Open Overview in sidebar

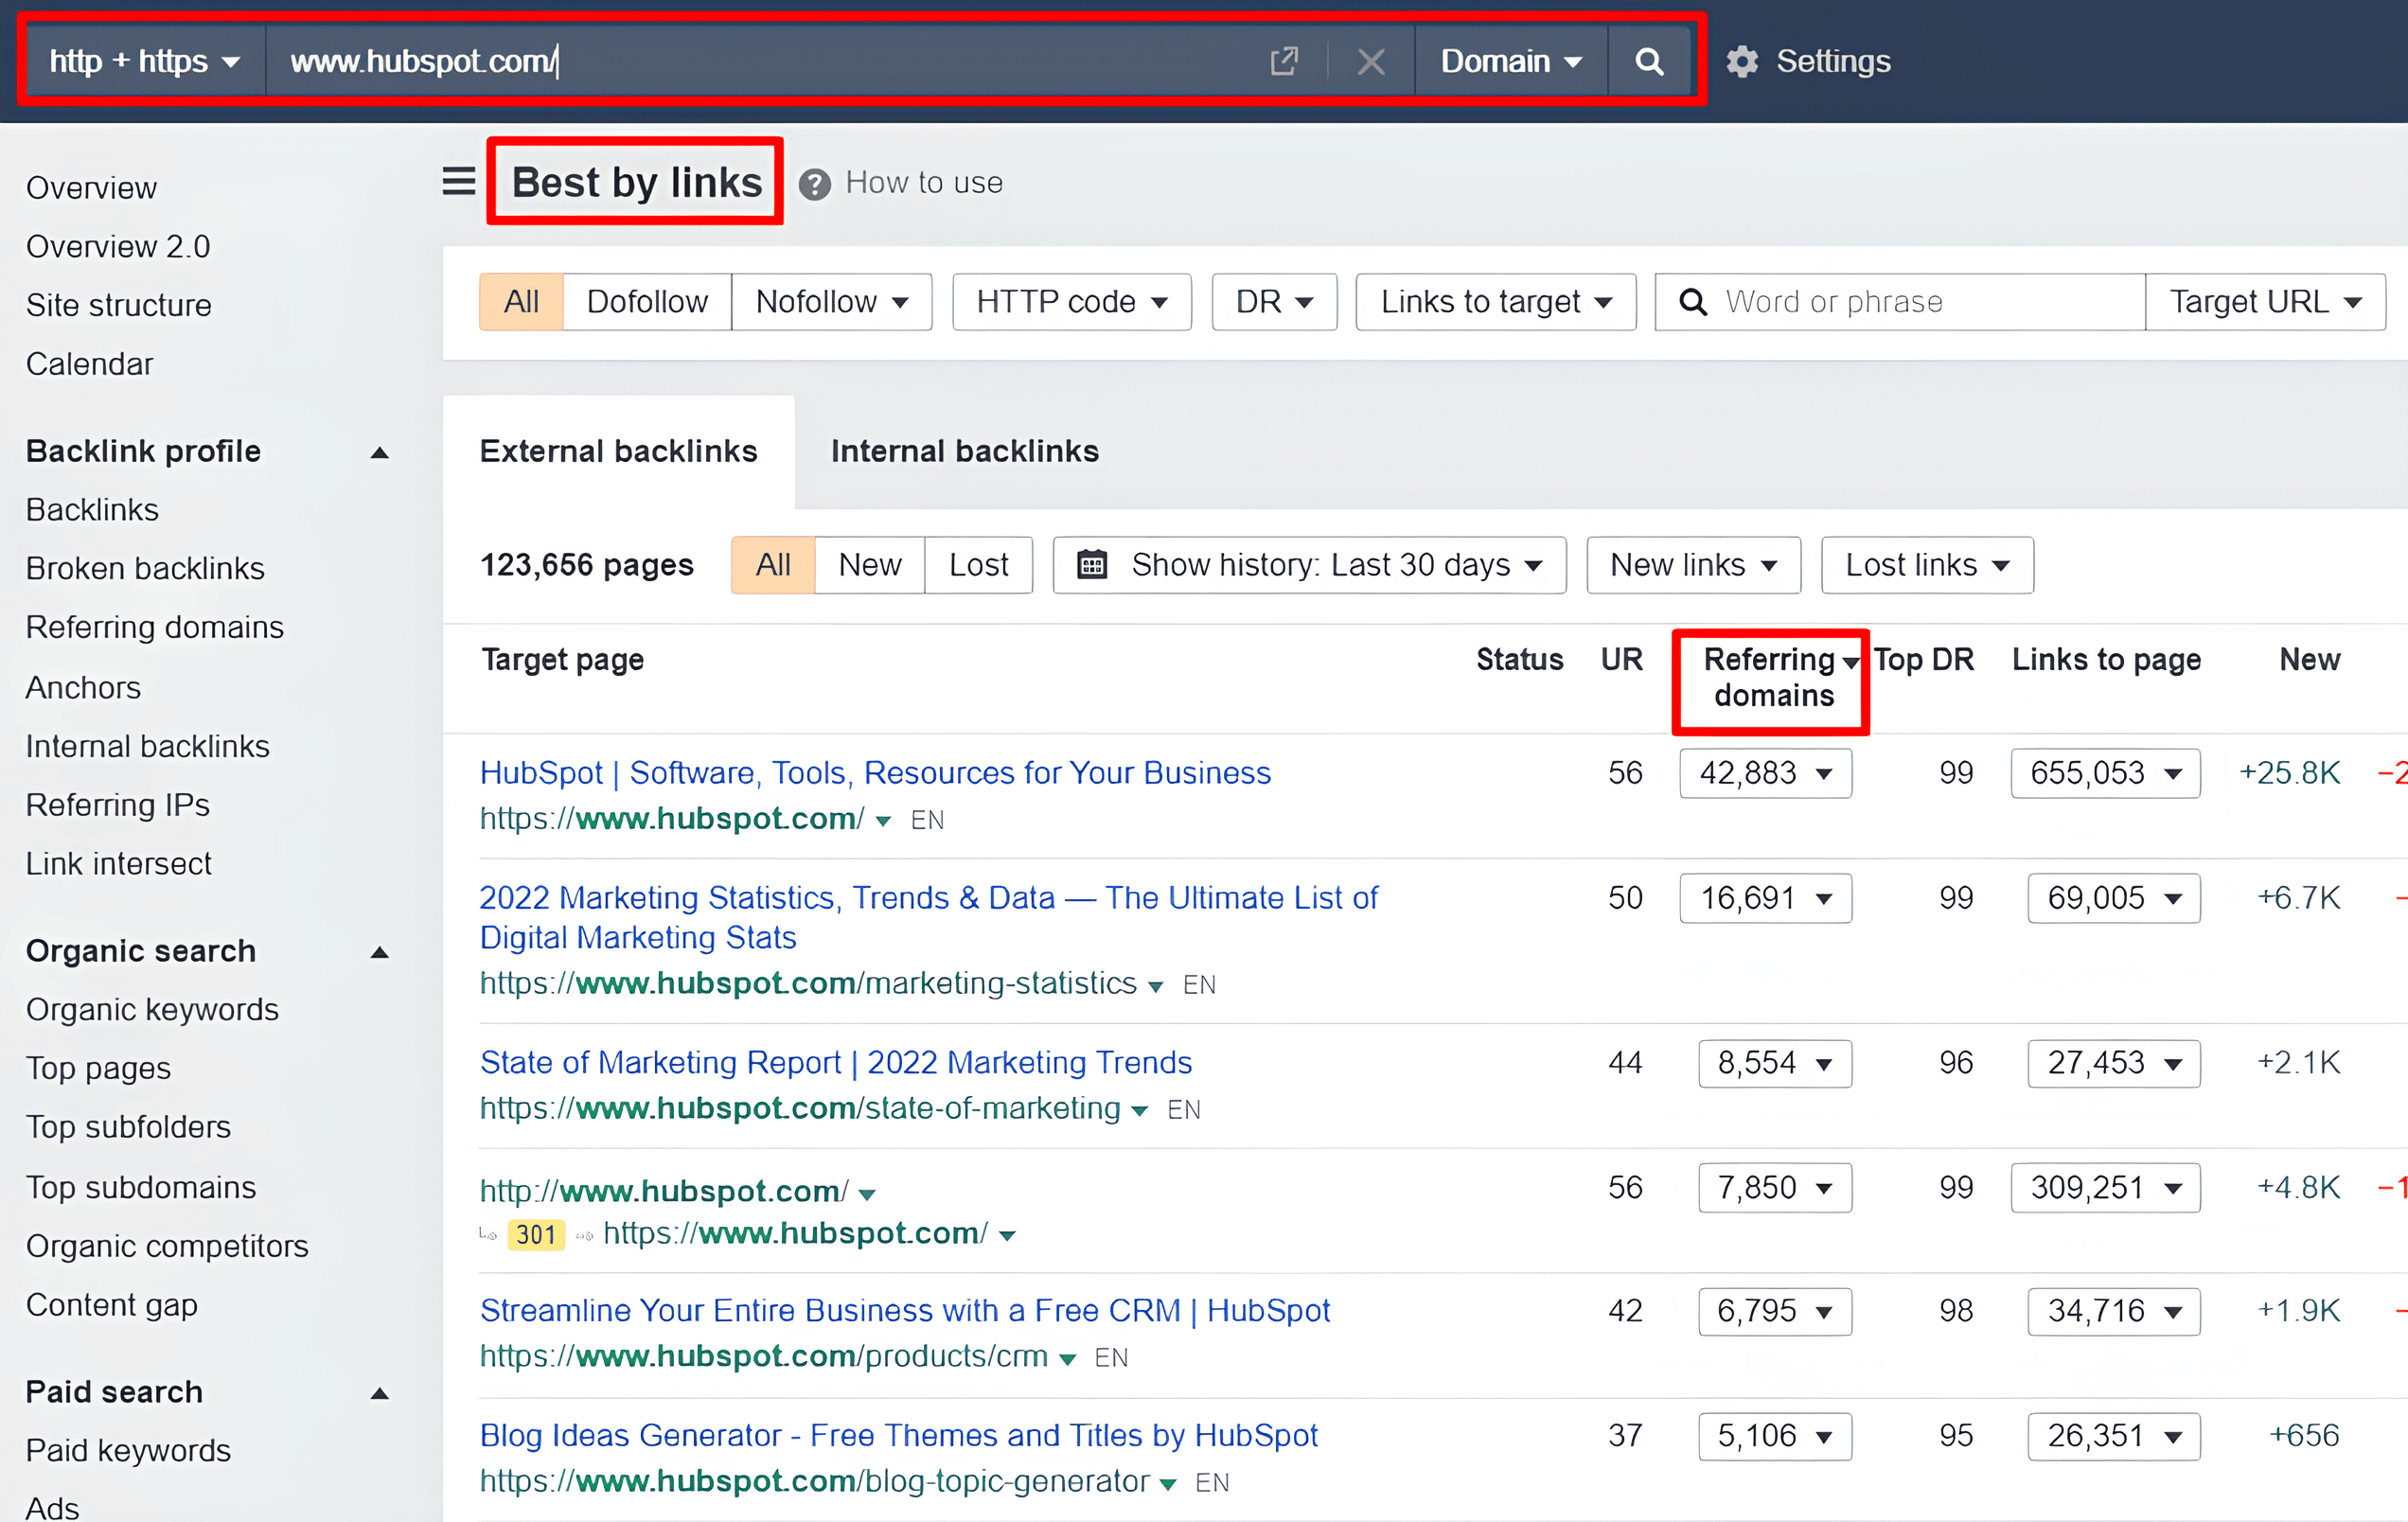click(x=91, y=188)
